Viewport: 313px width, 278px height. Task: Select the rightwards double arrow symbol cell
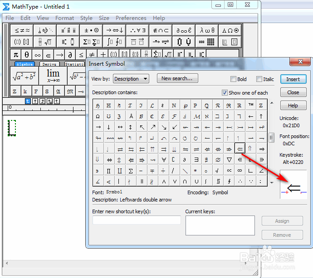262,149
